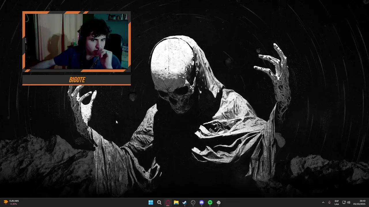Open the 20:40 clock and calendar
The height and width of the screenshot is (207, 369).
[x=359, y=202]
